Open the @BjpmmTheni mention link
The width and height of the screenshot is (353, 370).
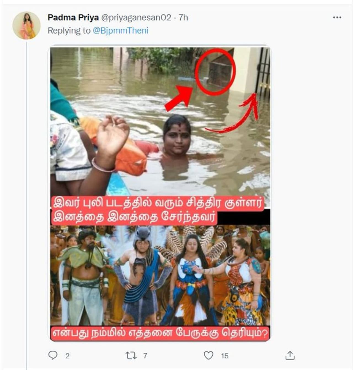[x=121, y=31]
